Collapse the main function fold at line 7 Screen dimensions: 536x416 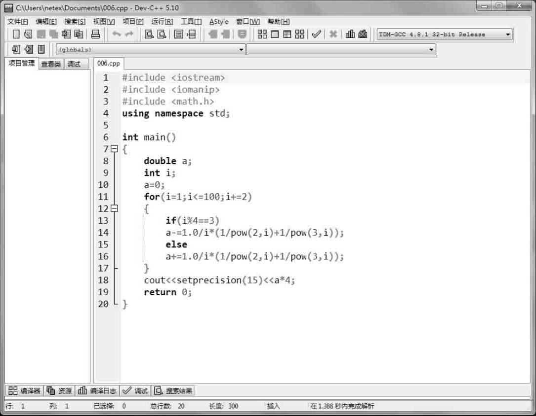[x=115, y=149]
